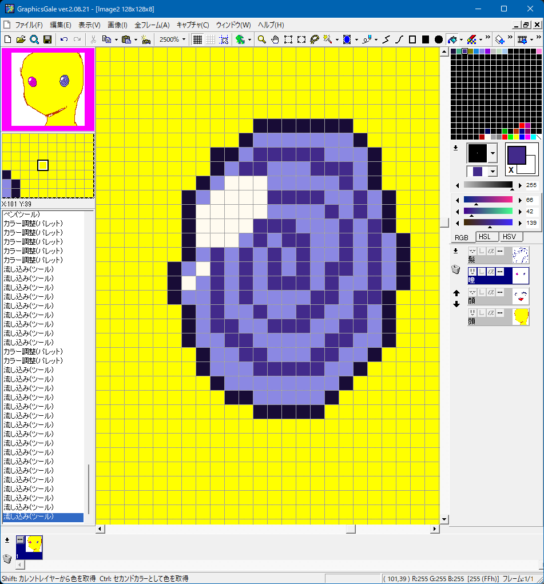Screen dimensions: 544x584
Task: Open properties of the 顔 layer (...)
Action: coord(500,292)
